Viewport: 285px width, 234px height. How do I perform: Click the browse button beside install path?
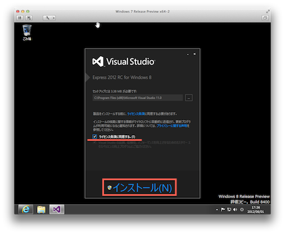pyautogui.click(x=189, y=98)
